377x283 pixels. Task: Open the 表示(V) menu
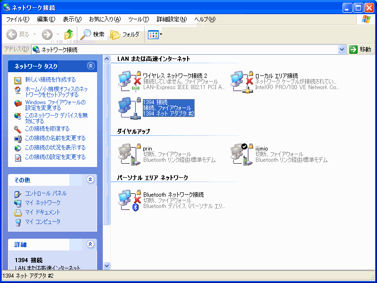click(x=72, y=19)
